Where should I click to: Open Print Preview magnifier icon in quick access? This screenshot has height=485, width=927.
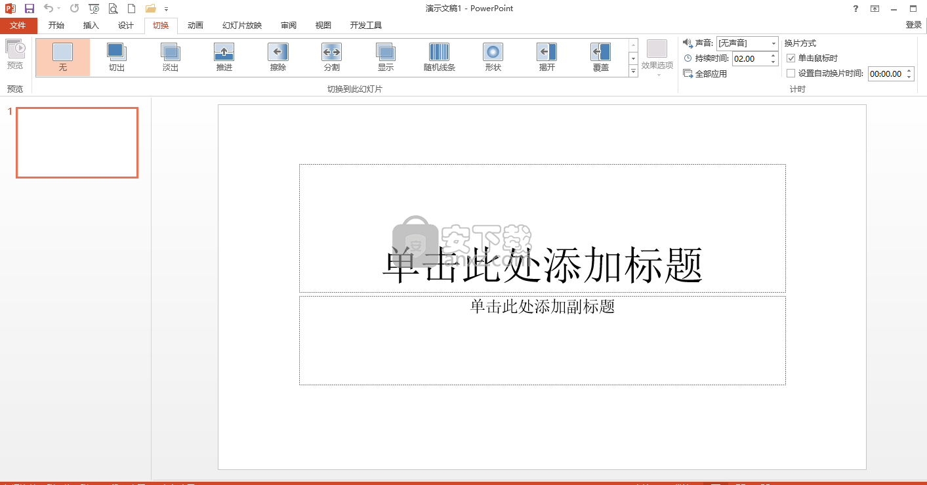point(113,9)
